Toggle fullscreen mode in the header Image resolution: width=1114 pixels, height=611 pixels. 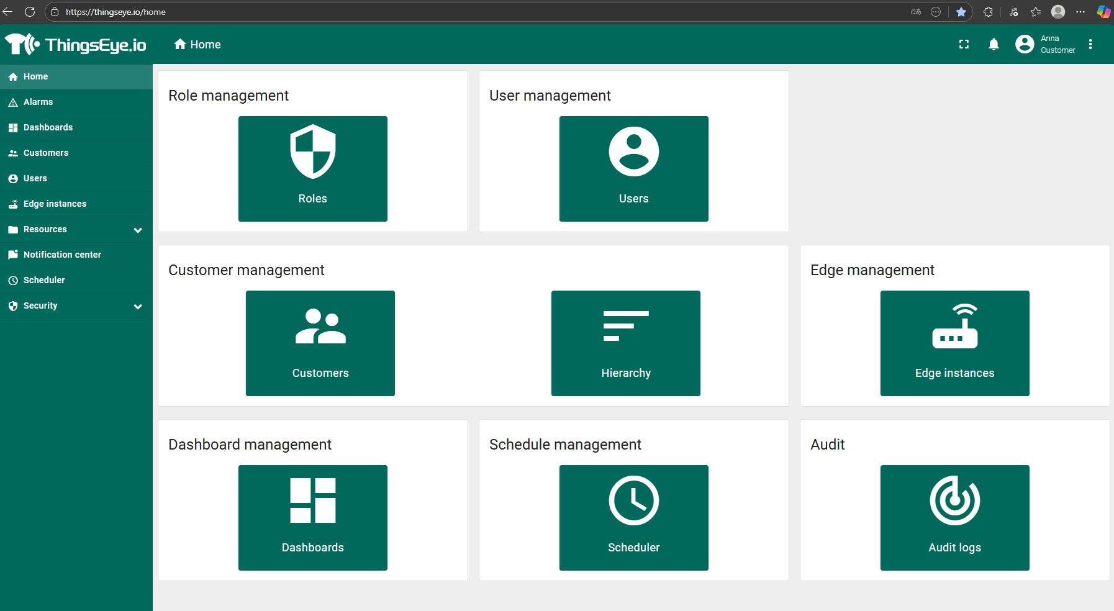coord(964,44)
